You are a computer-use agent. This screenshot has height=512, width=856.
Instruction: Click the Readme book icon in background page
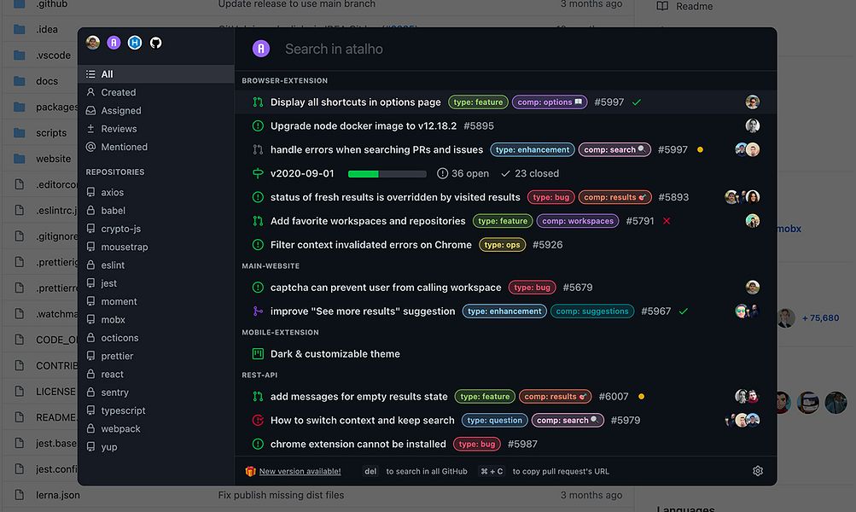point(662,6)
